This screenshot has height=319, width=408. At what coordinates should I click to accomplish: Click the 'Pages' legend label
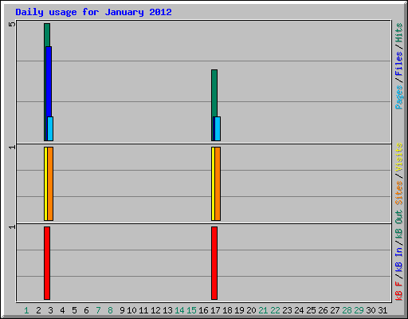[399, 97]
